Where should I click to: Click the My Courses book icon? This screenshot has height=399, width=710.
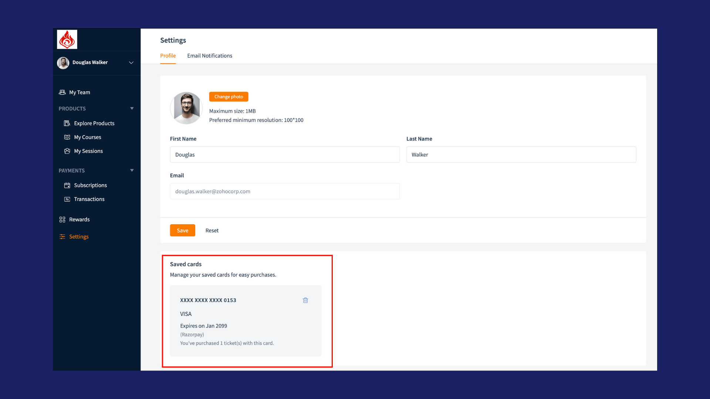[x=67, y=137]
